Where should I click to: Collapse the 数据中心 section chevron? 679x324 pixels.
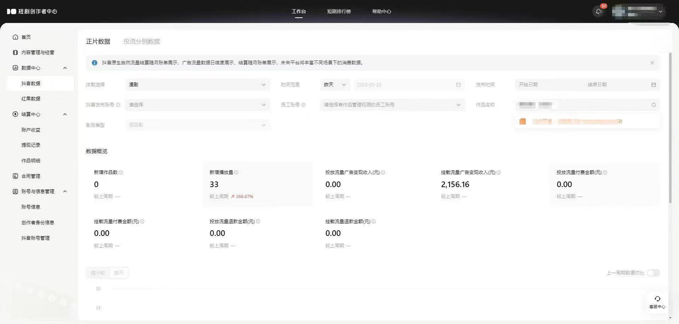(65, 68)
